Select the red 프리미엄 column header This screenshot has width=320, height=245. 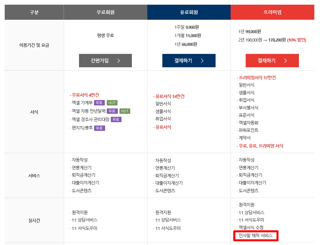(272, 12)
